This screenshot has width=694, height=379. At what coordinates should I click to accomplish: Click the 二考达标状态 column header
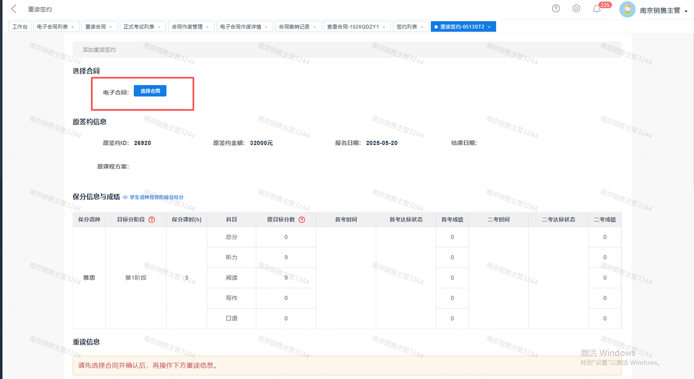(x=558, y=220)
